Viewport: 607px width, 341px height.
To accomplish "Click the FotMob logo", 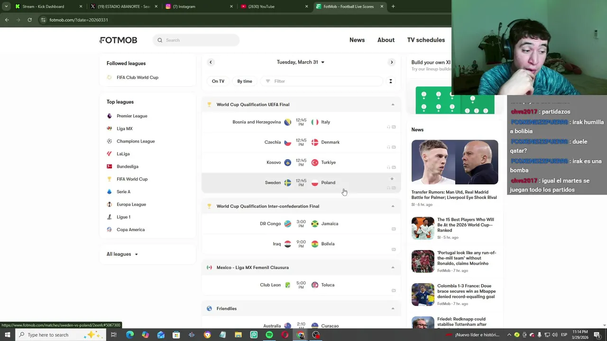I will (x=118, y=40).
